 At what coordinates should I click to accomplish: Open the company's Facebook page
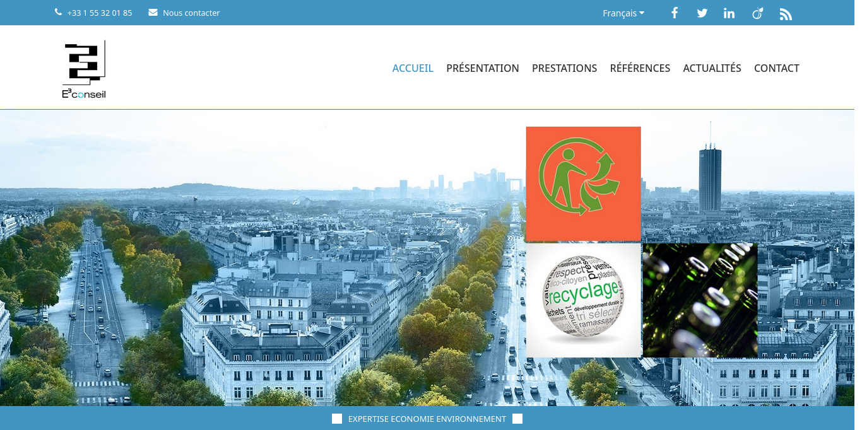pyautogui.click(x=675, y=13)
